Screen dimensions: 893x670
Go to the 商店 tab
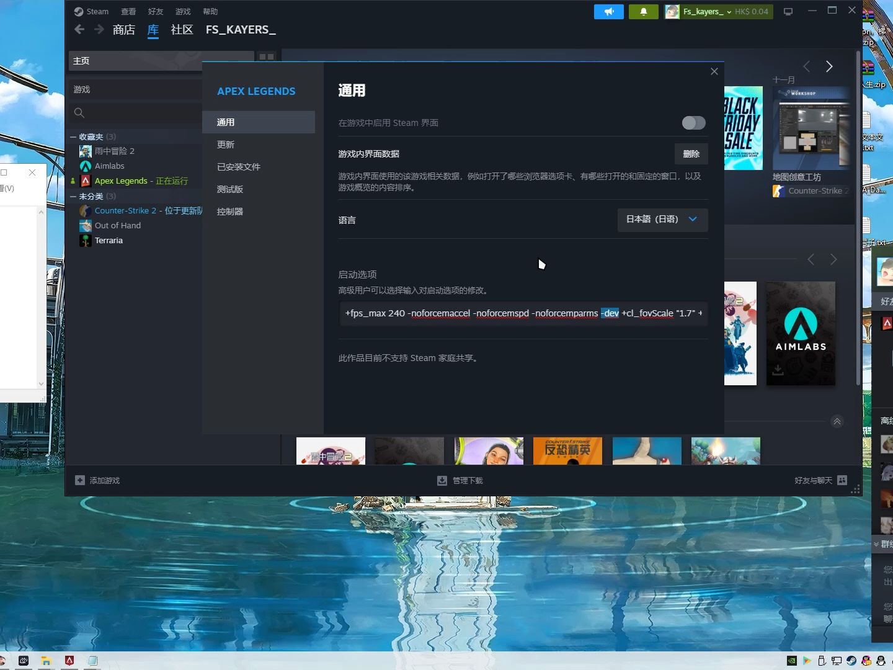[124, 29]
